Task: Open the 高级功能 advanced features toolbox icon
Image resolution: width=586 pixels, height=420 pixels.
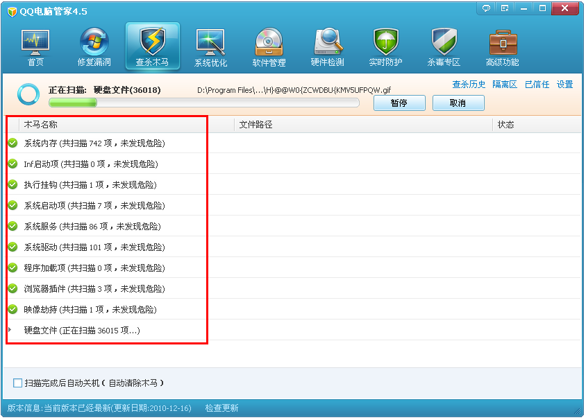Action: 502,48
